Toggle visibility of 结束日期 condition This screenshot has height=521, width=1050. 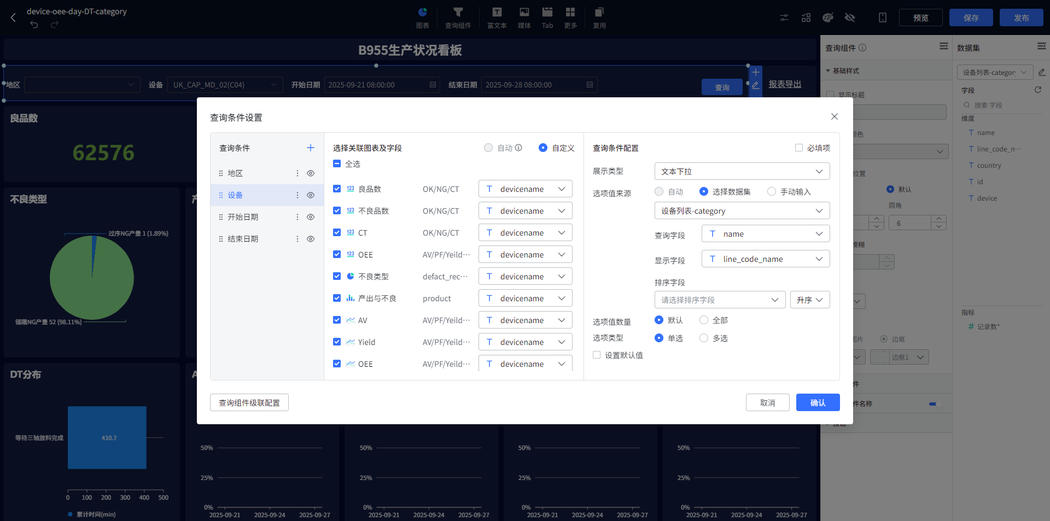coord(311,239)
